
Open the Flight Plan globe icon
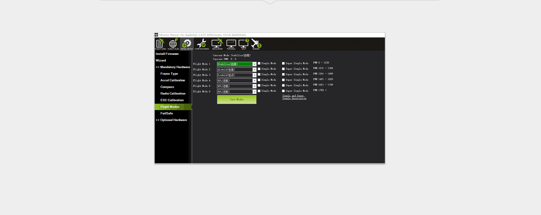(x=173, y=44)
